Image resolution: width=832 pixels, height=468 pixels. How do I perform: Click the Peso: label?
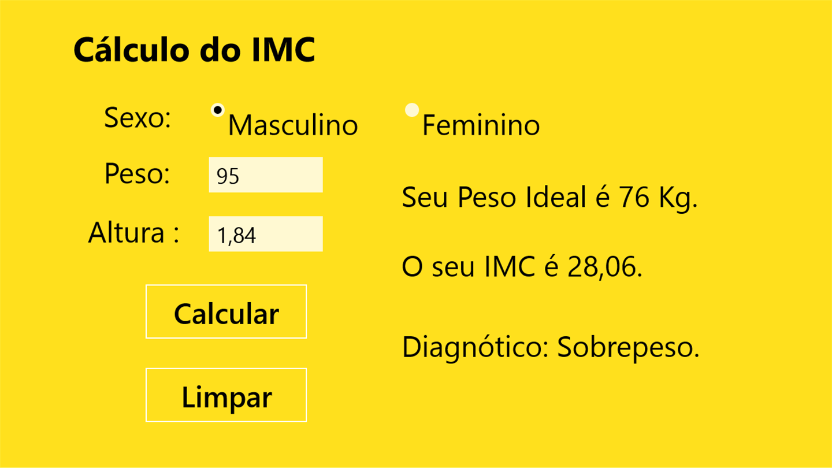point(138,173)
